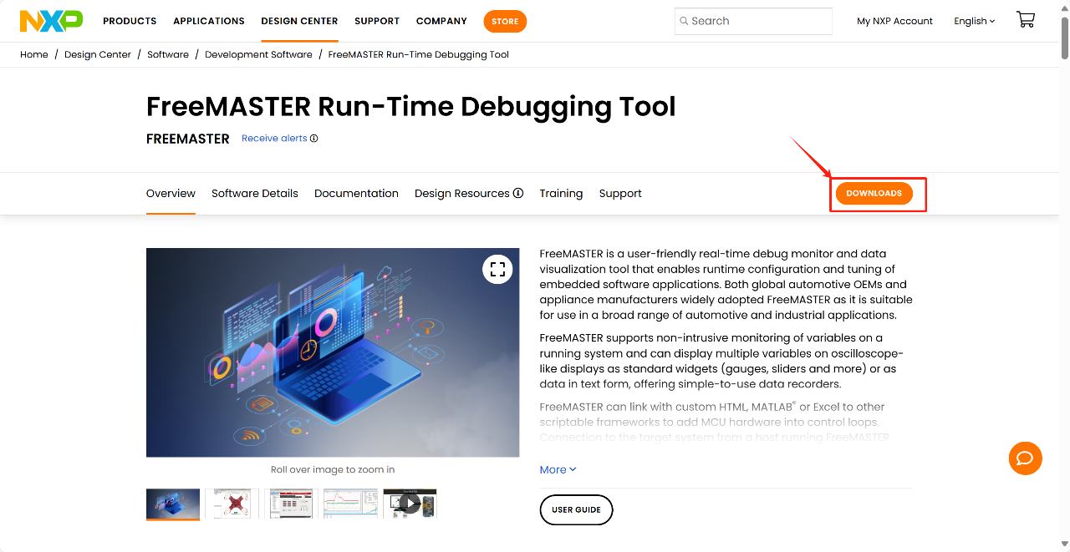Click the orange Downloads button
The image size is (1070, 552).
point(874,194)
